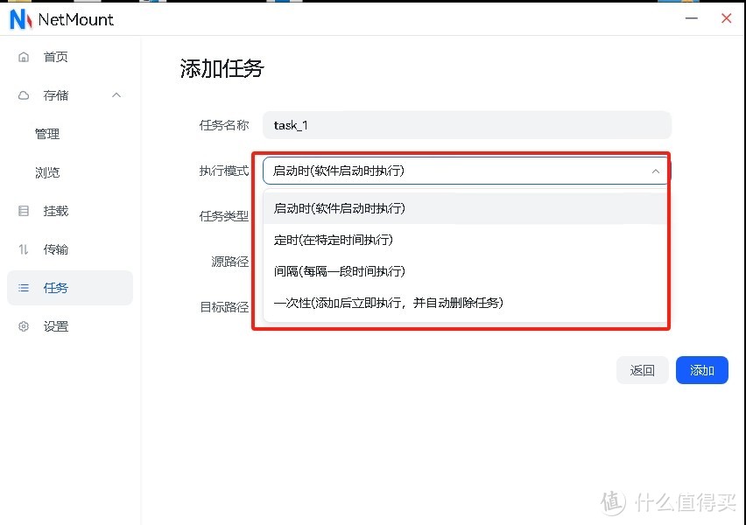
Task: Click the blue 添加 button
Action: [702, 370]
